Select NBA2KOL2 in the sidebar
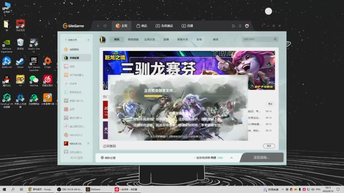344x193 pixels. point(77,135)
